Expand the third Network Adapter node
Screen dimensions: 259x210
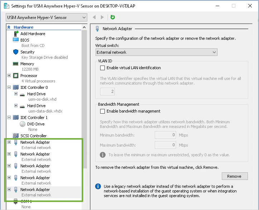[9, 166]
